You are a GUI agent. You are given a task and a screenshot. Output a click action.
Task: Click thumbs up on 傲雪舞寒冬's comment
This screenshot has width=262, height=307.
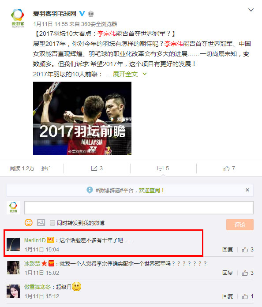pyautogui.click(x=245, y=296)
